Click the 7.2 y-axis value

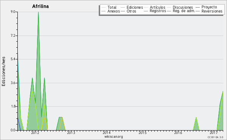(13, 36)
